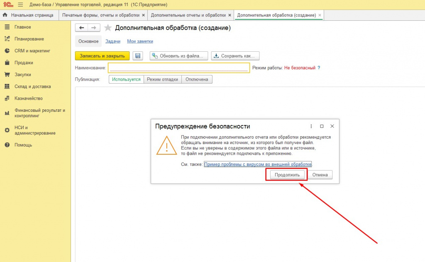The image size is (425, 262).
Task: Click Записать и закрыть button
Action: pyautogui.click(x=102, y=56)
